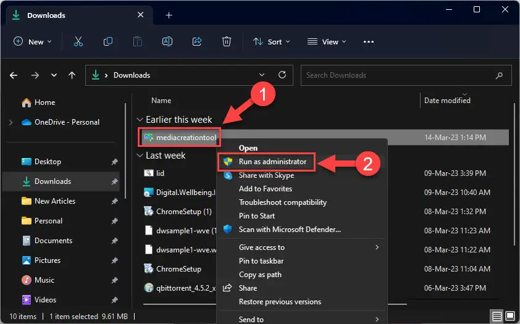Click the mediacreationtool file icon

[x=149, y=137]
